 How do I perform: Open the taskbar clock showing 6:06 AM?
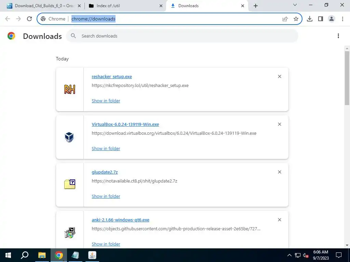click(321, 255)
